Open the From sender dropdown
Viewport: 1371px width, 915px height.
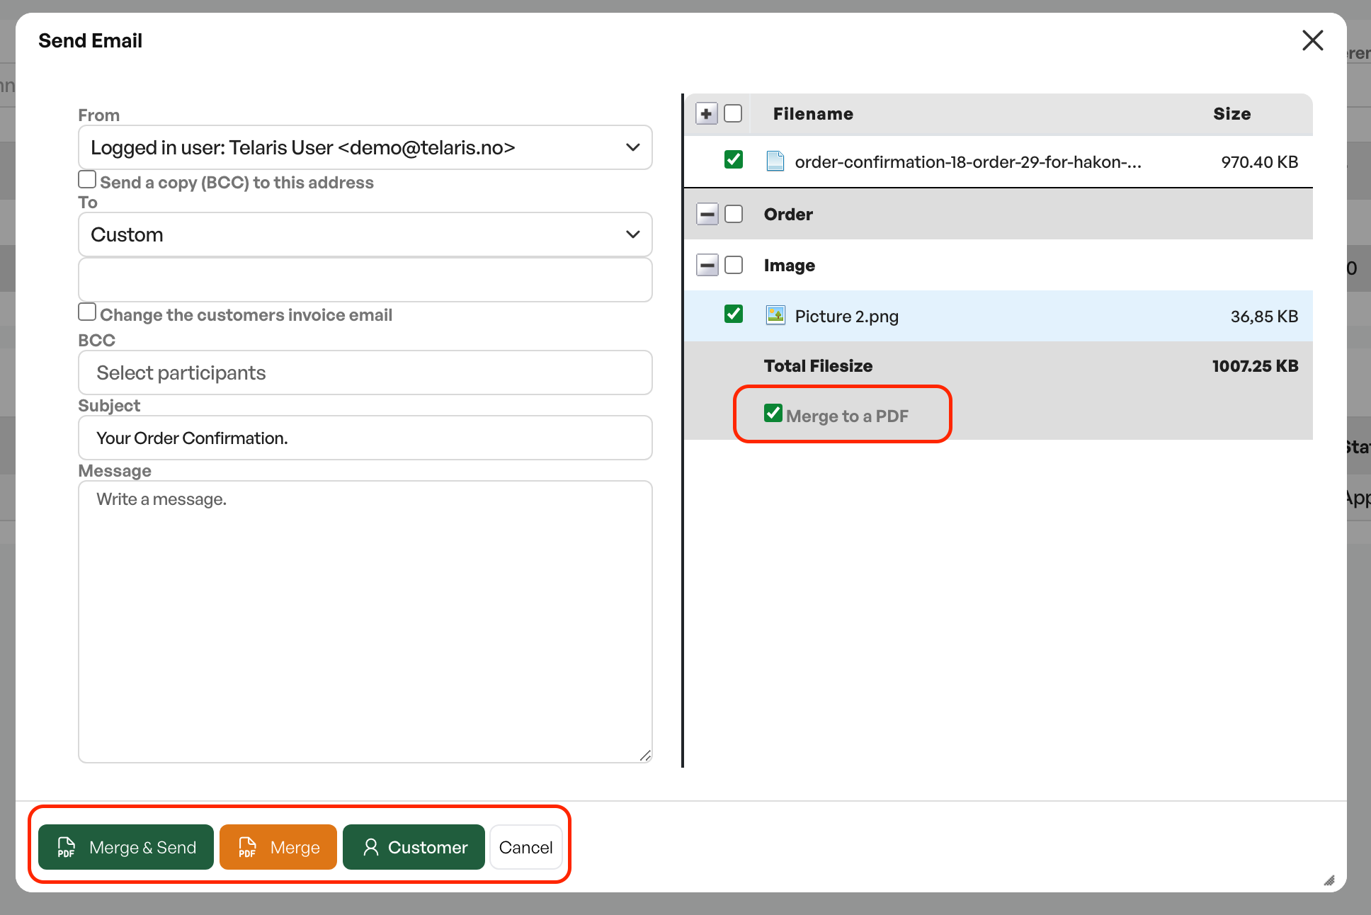coord(365,147)
